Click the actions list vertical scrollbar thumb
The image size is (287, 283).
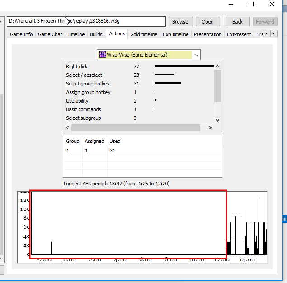point(218,86)
